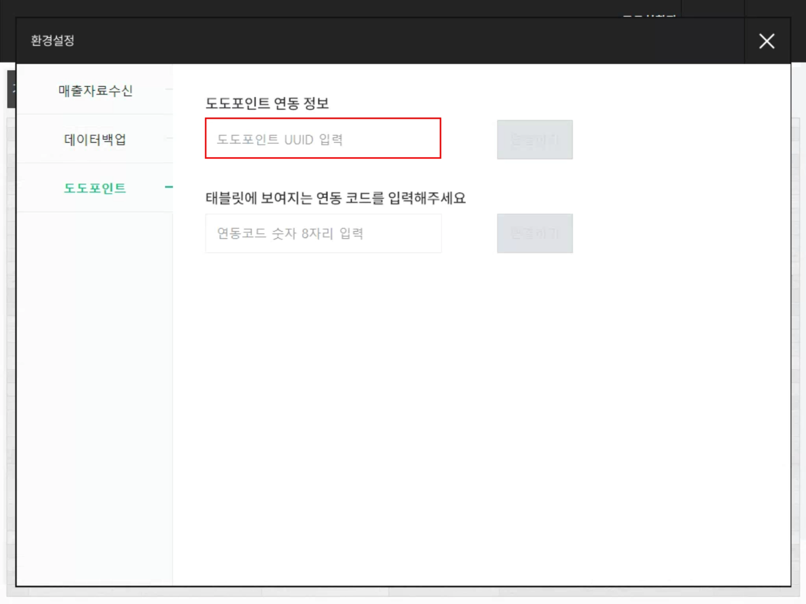Click the 환경설정 title in the header
Image resolution: width=806 pixels, height=604 pixels.
click(x=52, y=41)
